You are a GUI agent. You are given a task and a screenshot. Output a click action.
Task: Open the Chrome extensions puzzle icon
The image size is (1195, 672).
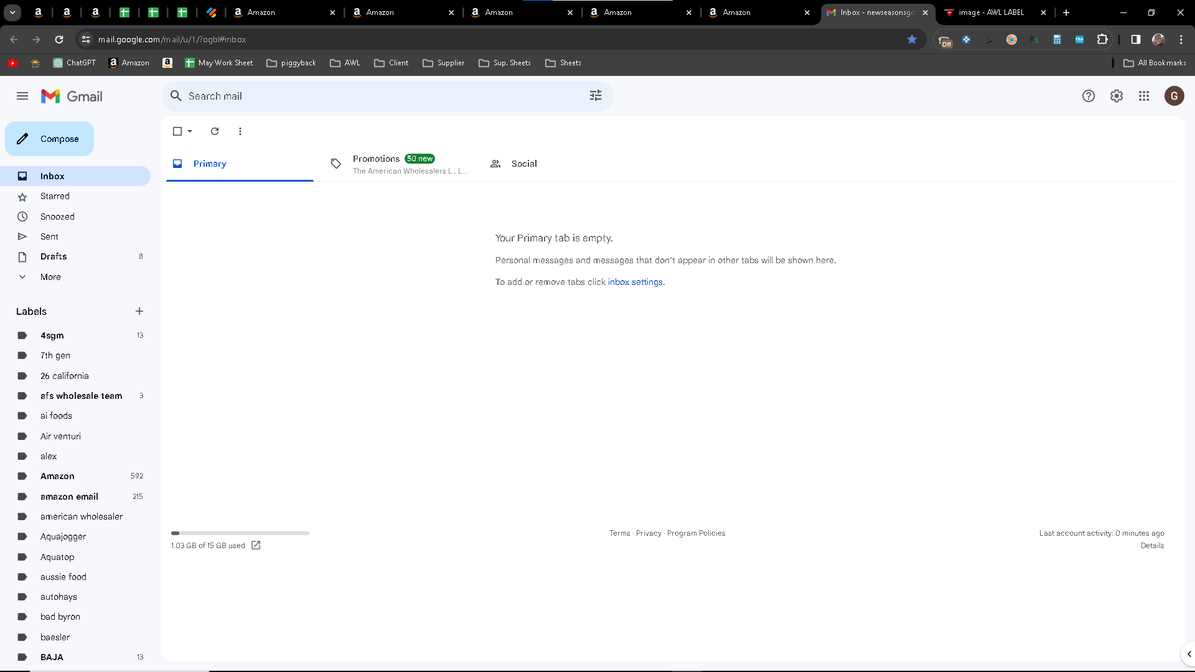[1102, 39]
